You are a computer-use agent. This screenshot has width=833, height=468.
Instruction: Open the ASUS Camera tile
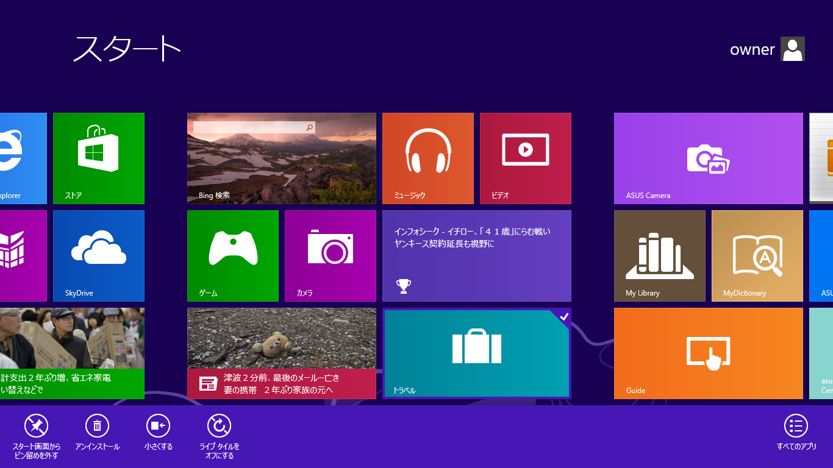pos(709,158)
